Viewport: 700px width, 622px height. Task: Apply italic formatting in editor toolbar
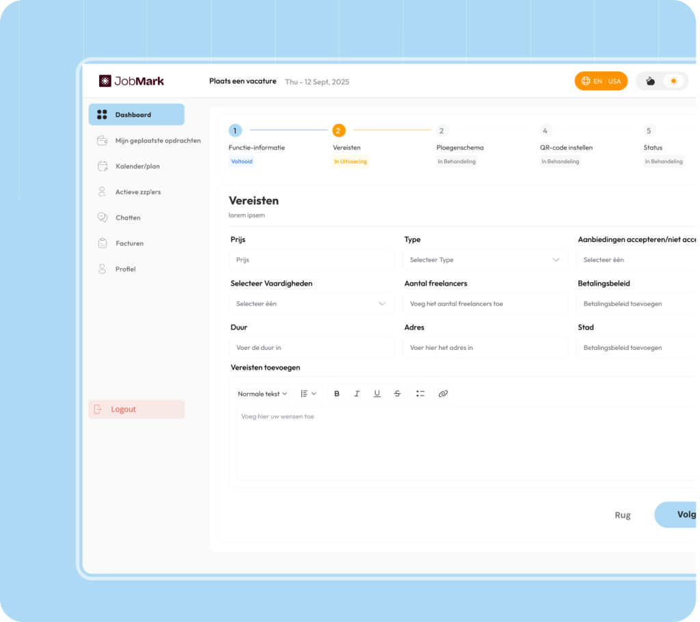pos(357,394)
